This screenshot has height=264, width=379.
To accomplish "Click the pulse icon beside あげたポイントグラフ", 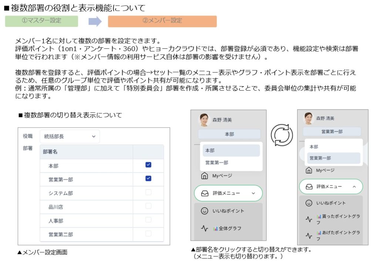I will tap(309, 236).
